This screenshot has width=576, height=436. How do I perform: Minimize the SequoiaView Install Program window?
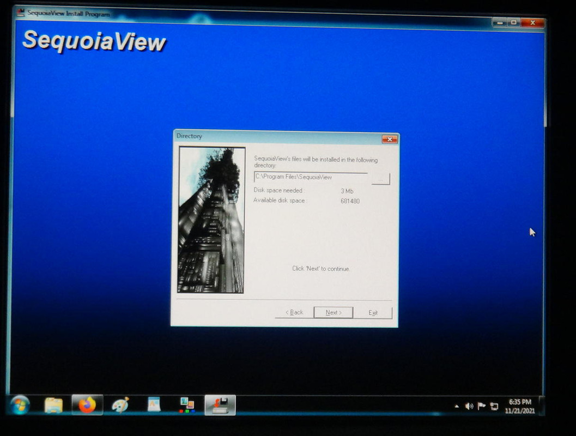pyautogui.click(x=500, y=23)
